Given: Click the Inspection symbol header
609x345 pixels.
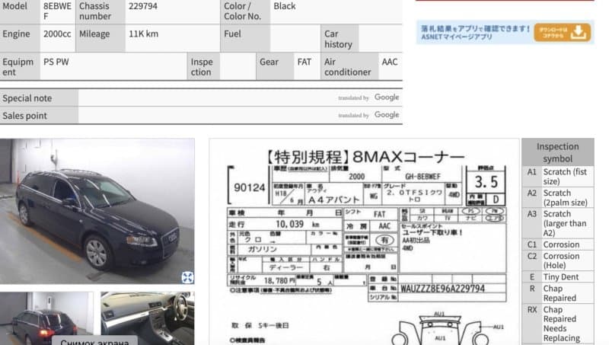Looking at the screenshot, I should pyautogui.click(x=558, y=152).
